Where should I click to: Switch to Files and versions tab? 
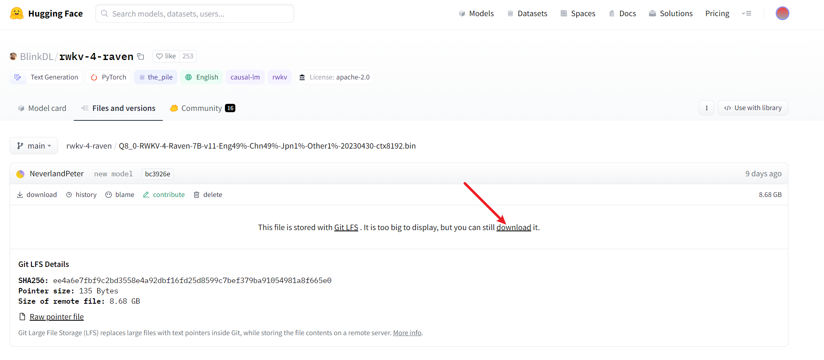click(x=118, y=108)
